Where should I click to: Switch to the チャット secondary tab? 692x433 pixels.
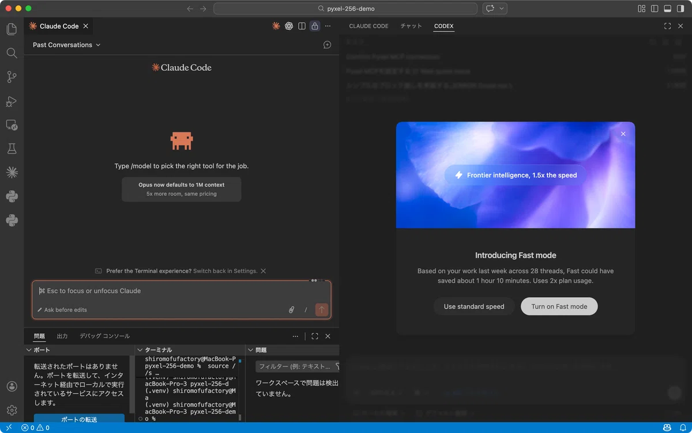pos(411,26)
